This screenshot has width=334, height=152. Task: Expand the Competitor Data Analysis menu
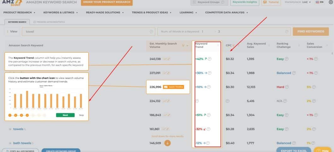coord(227,12)
